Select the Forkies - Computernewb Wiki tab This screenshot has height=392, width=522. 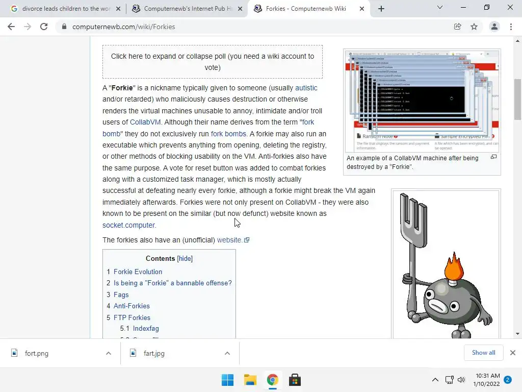(x=306, y=9)
